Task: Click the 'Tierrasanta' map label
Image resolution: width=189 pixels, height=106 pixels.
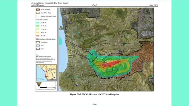Action: point(131,80)
